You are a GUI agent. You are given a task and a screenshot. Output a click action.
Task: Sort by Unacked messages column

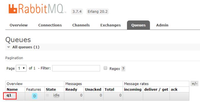point(93,90)
